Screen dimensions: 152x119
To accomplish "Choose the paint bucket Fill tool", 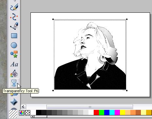I will point(14,74).
